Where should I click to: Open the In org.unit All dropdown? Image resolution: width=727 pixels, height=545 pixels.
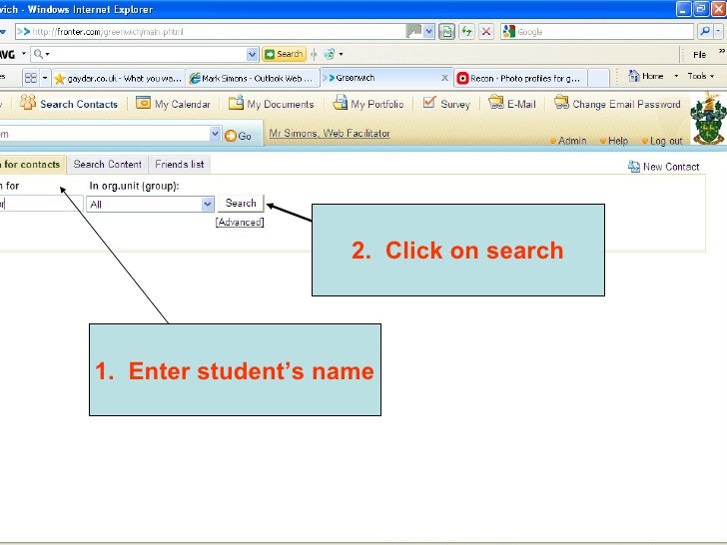point(208,204)
